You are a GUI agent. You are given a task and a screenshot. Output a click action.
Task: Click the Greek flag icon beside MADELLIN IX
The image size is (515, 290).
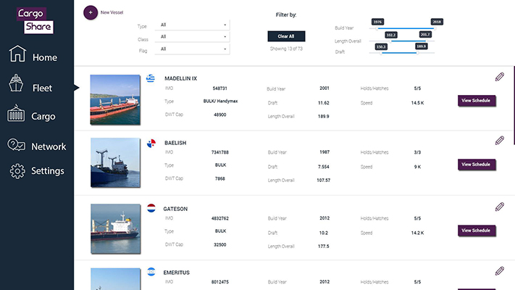pyautogui.click(x=151, y=78)
